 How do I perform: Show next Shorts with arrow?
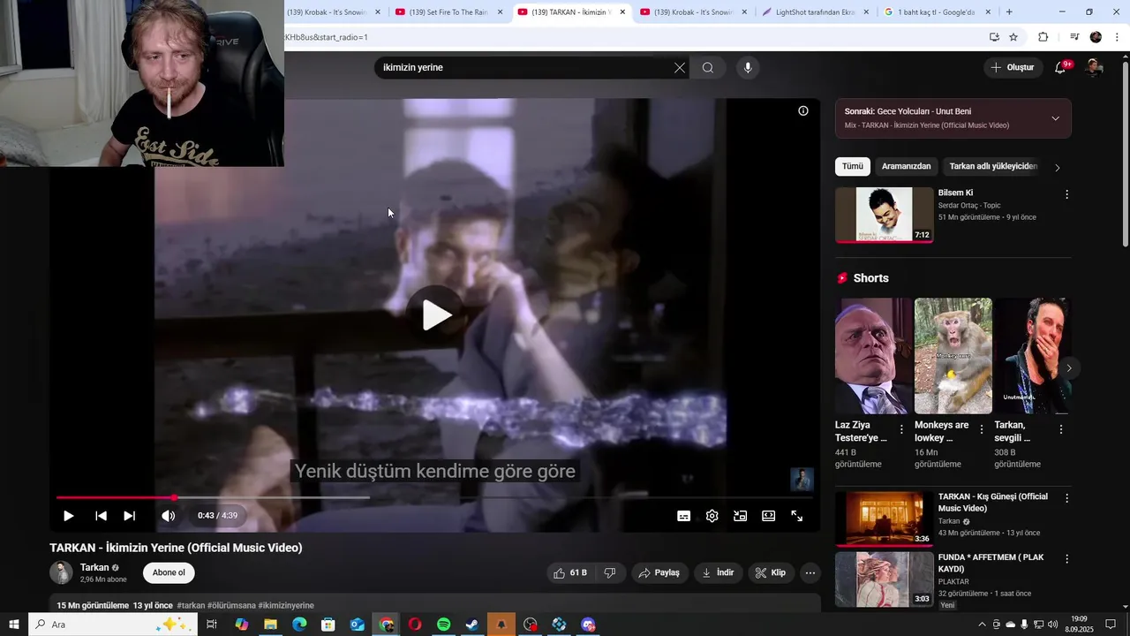pos(1069,367)
